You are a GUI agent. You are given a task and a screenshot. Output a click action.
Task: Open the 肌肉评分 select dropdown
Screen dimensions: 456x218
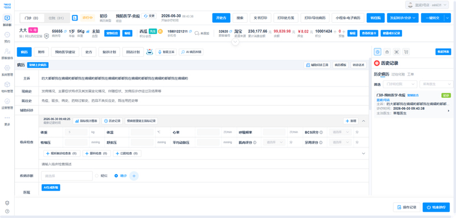point(274,142)
